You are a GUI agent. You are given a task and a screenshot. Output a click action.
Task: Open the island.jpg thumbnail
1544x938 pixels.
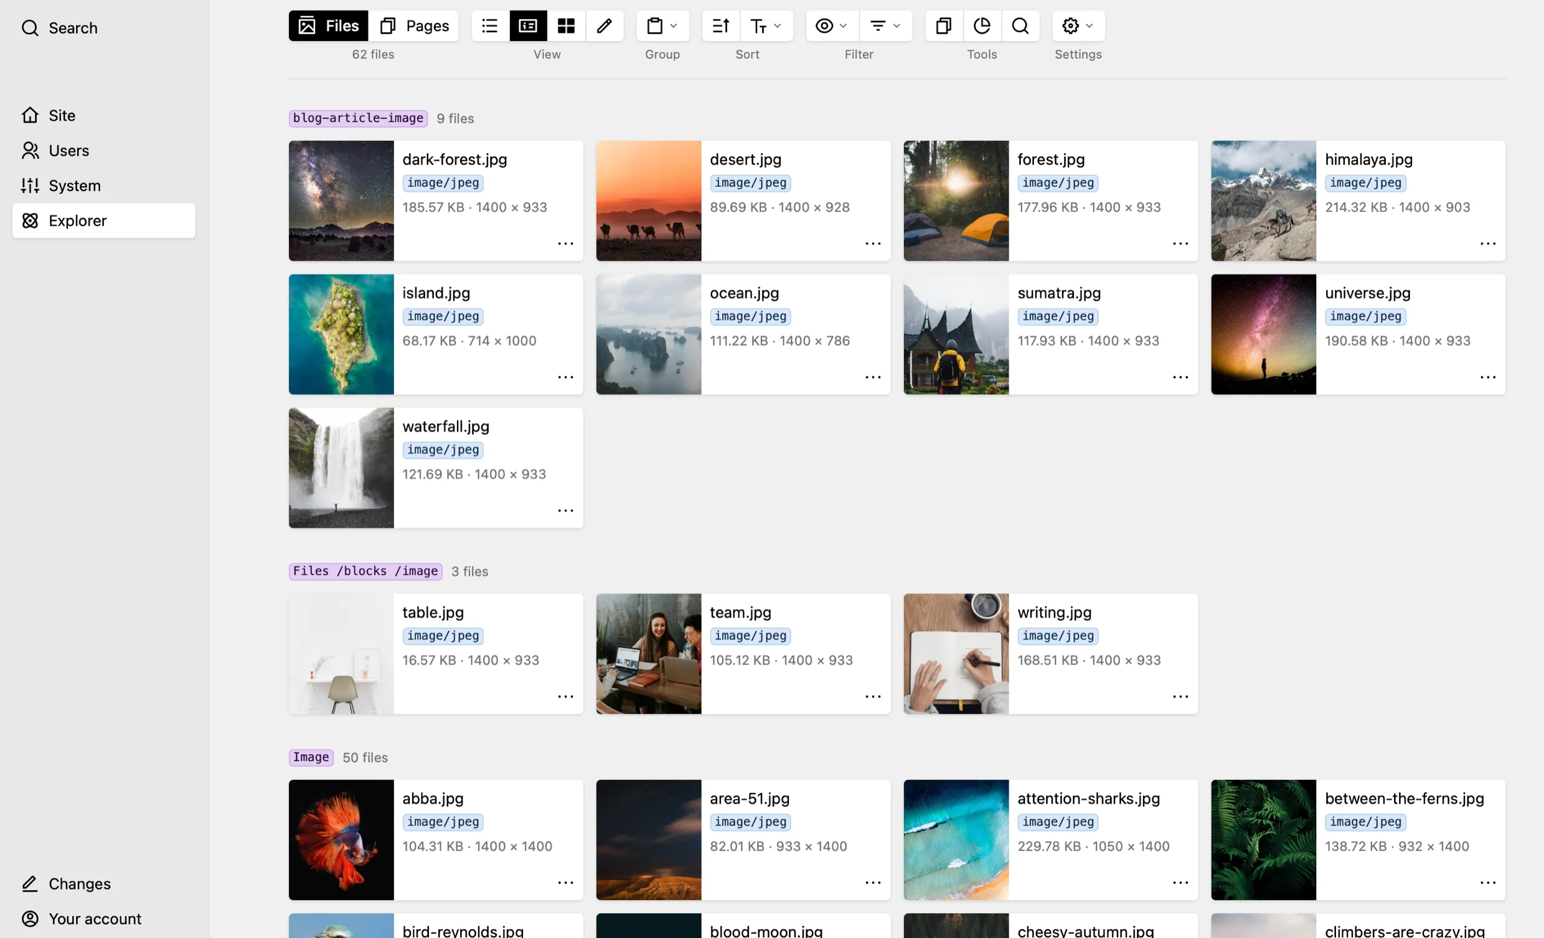[342, 334]
